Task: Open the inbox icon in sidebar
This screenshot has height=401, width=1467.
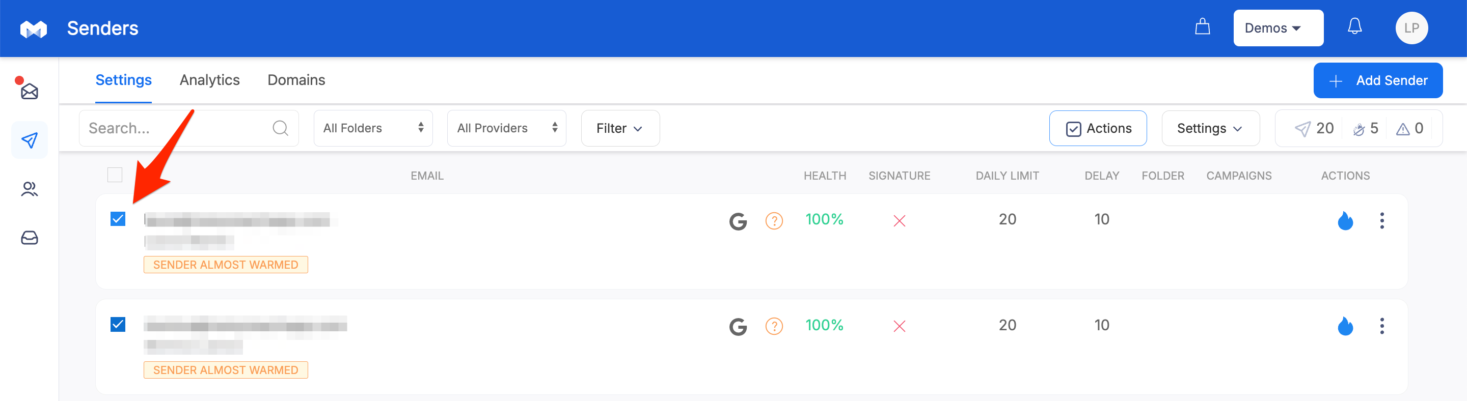Action: click(29, 91)
